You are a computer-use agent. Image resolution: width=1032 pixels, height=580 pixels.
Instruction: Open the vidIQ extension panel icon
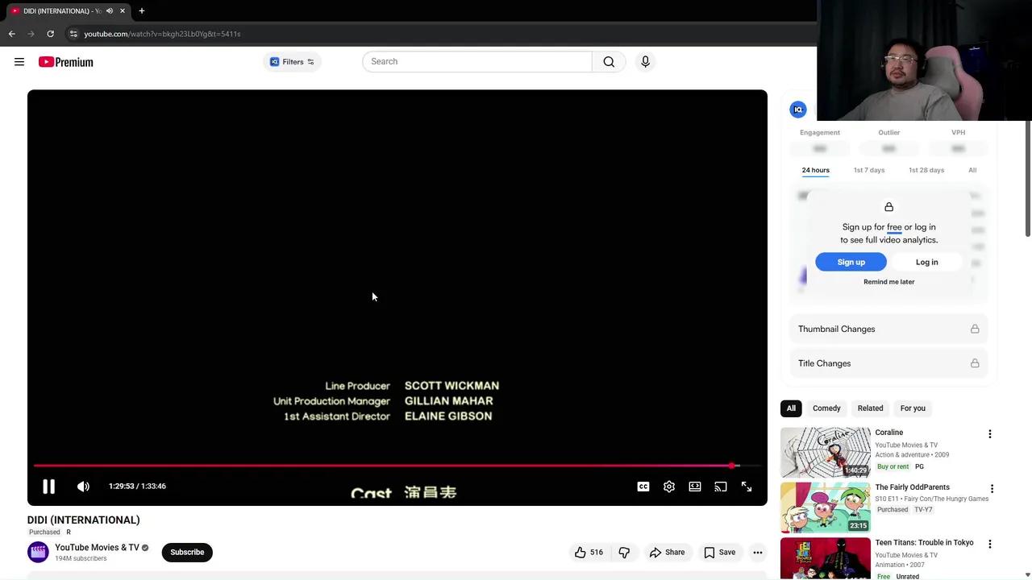point(797,109)
